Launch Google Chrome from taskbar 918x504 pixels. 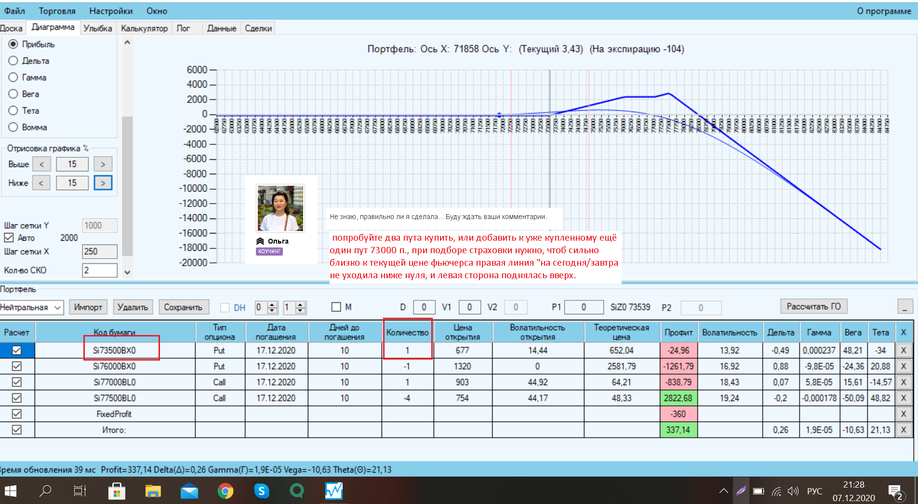[225, 491]
